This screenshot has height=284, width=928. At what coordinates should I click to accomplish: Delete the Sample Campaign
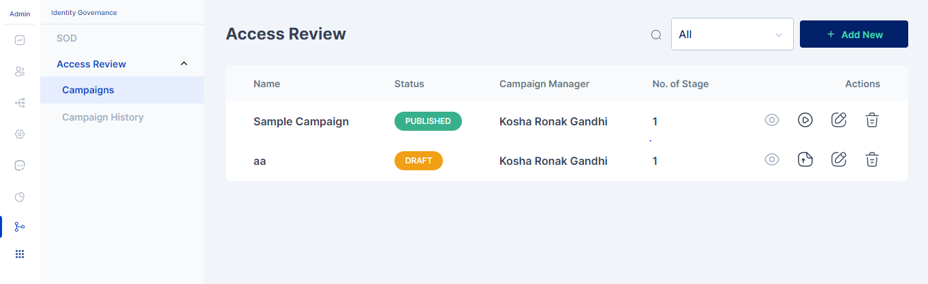pyautogui.click(x=872, y=121)
